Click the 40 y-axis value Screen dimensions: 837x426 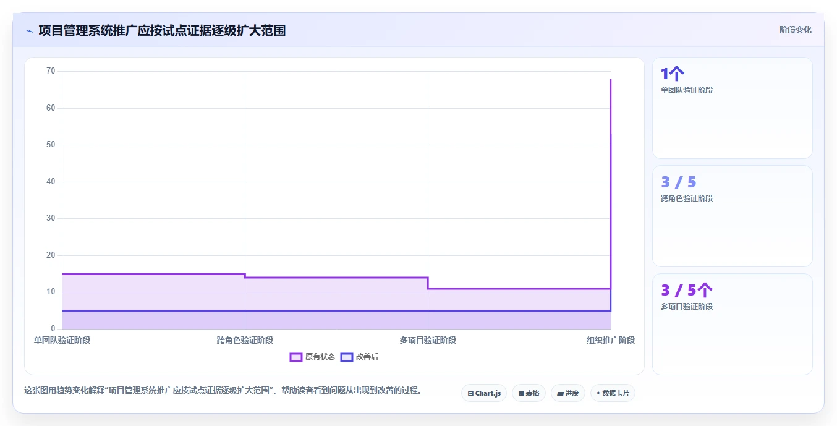[x=51, y=182]
